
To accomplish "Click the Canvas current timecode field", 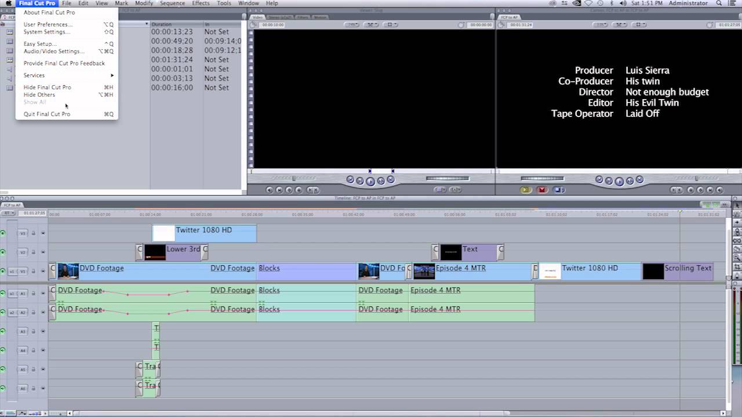I will click(729, 25).
